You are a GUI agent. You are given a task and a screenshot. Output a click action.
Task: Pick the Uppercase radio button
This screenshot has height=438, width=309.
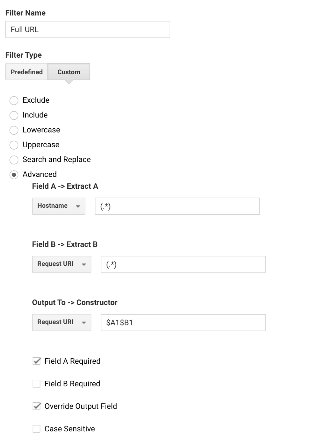(x=14, y=145)
